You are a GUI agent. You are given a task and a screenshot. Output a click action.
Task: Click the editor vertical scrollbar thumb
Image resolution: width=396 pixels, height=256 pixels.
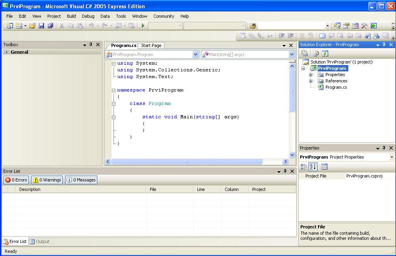pyautogui.click(x=292, y=90)
